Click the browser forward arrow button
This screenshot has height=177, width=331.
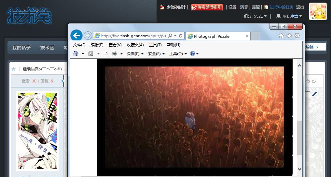pyautogui.click(x=88, y=36)
